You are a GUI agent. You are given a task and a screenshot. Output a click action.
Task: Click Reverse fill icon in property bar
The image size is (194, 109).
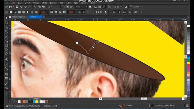(x=97, y=12)
